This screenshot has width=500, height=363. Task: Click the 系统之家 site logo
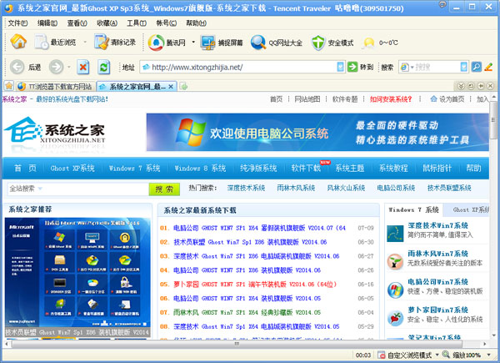[x=54, y=133]
